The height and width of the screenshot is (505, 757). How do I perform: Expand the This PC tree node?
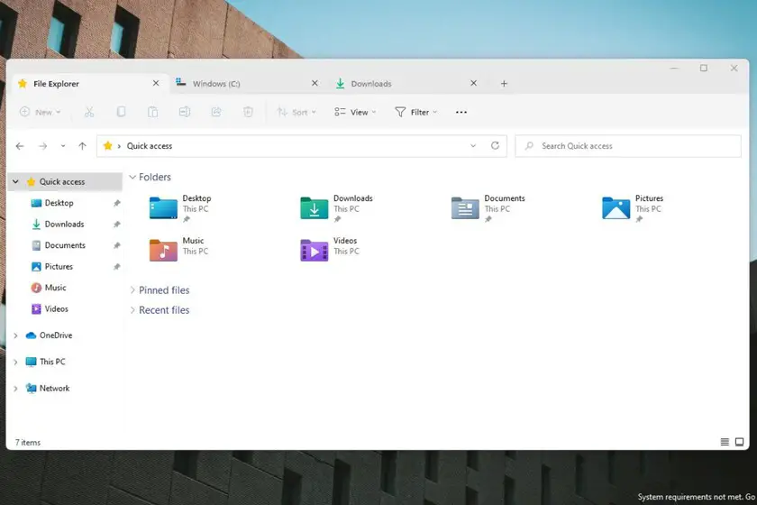pos(15,362)
